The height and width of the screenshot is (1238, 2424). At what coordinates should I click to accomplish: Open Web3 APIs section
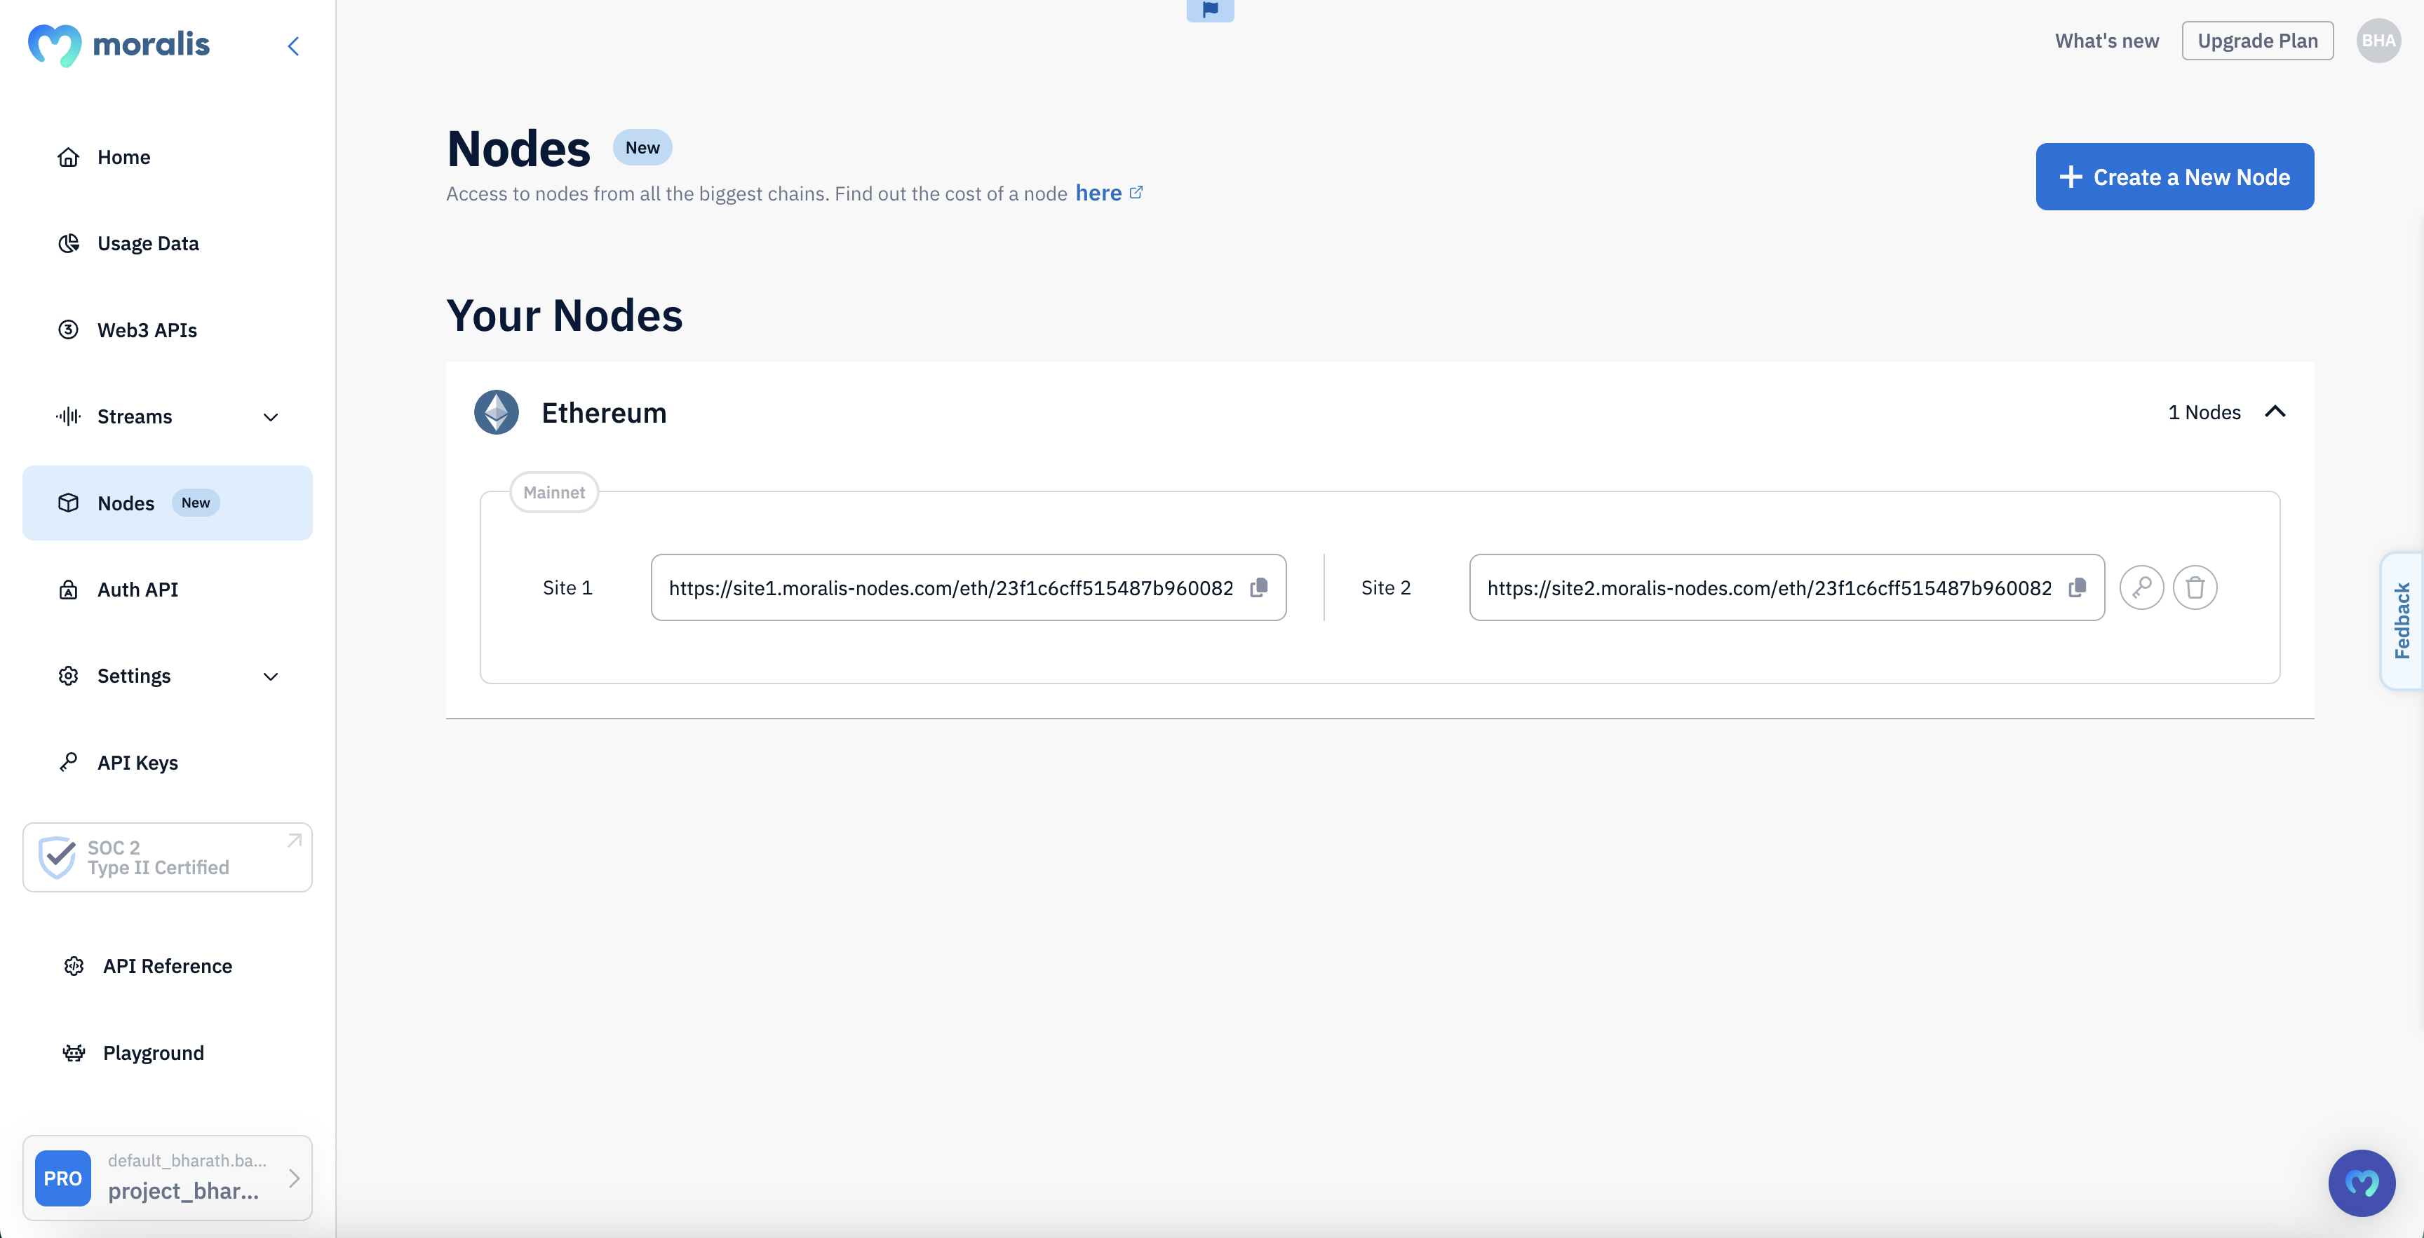[147, 330]
